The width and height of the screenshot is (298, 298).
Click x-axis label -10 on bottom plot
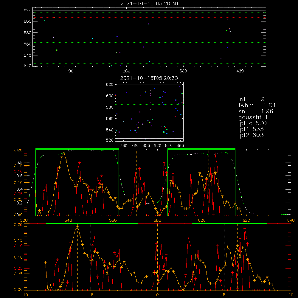[24, 295]
